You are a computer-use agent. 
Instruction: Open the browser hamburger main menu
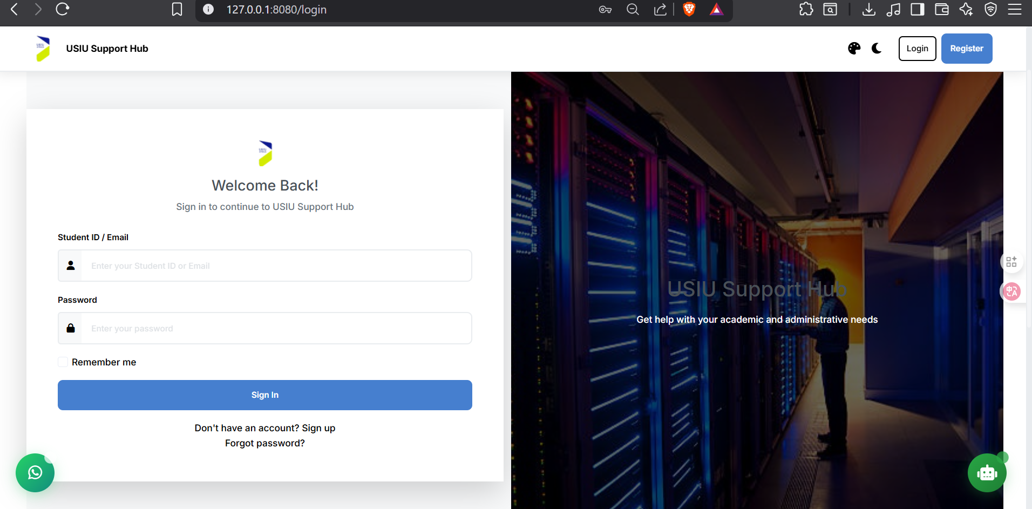pyautogui.click(x=1015, y=9)
